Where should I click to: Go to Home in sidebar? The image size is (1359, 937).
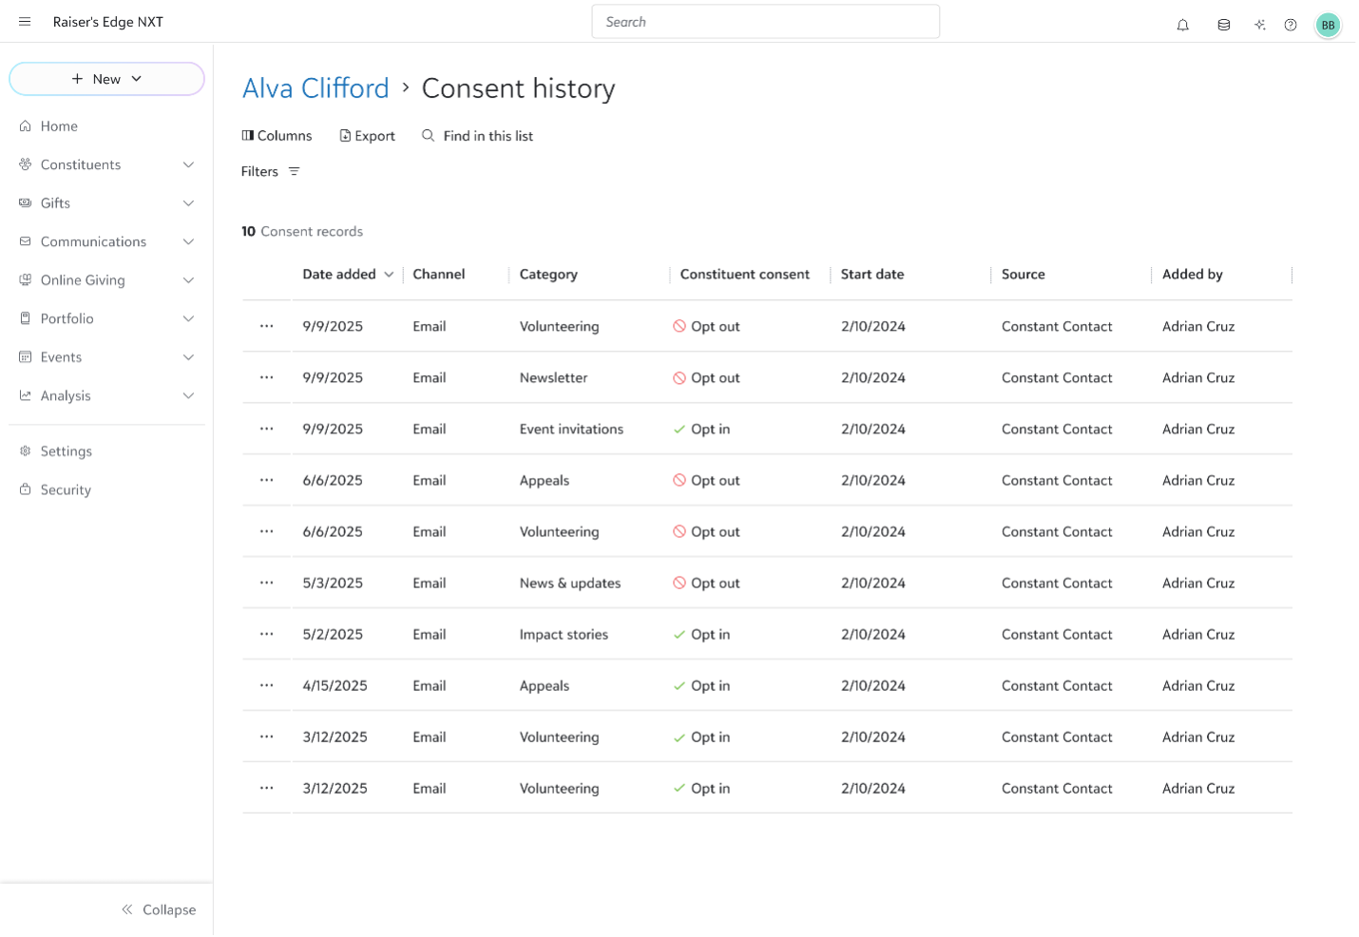click(59, 125)
